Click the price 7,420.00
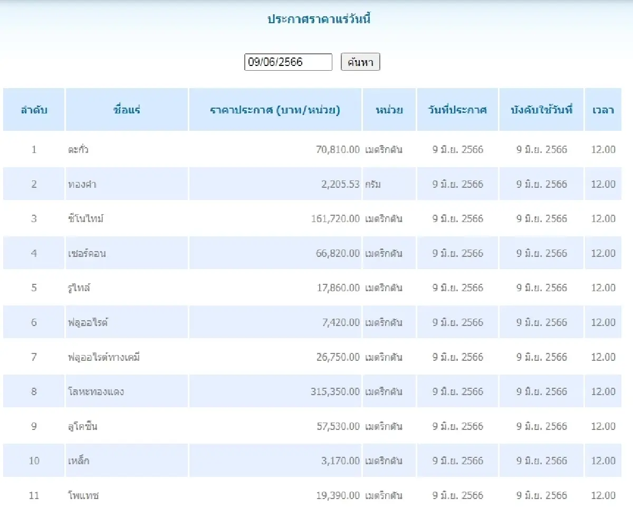Screen dimensions: 633x517 pos(340,322)
